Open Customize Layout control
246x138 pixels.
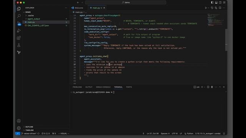click(x=224, y=3)
